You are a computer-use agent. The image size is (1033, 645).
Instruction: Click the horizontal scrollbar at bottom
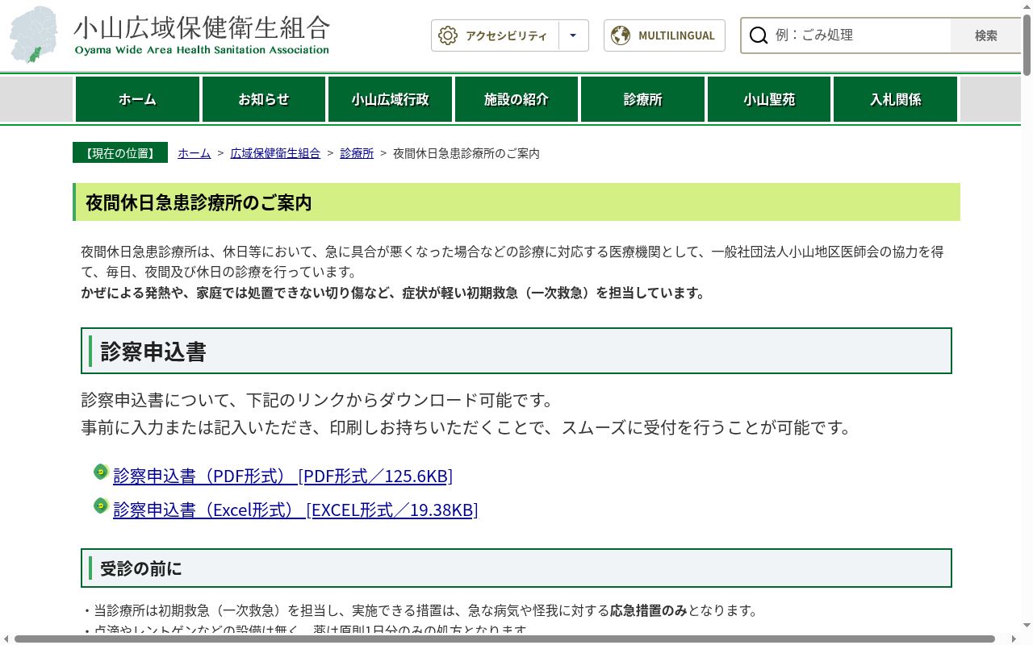click(504, 639)
